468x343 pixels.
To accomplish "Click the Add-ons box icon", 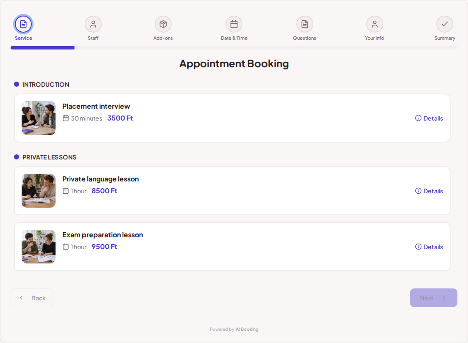I will pos(163,24).
